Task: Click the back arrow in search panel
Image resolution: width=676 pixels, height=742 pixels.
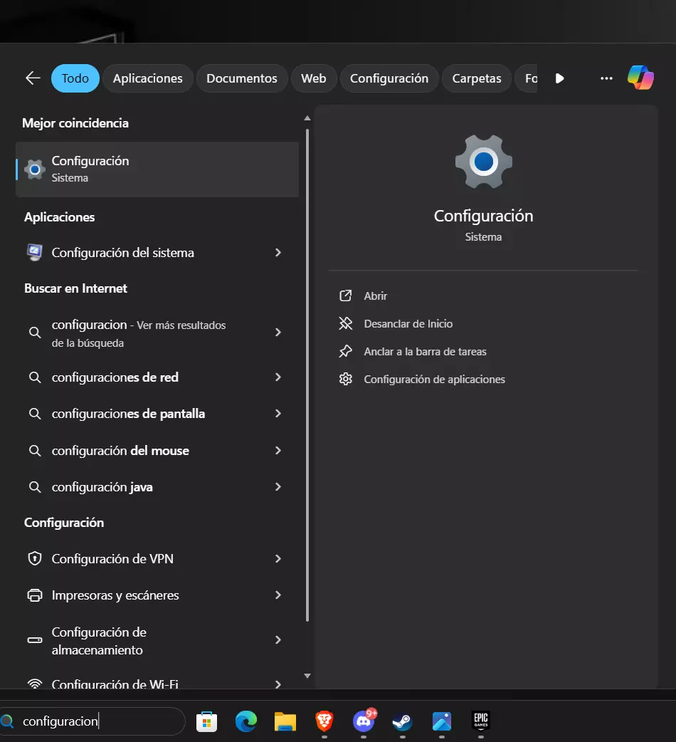Action: coord(33,78)
